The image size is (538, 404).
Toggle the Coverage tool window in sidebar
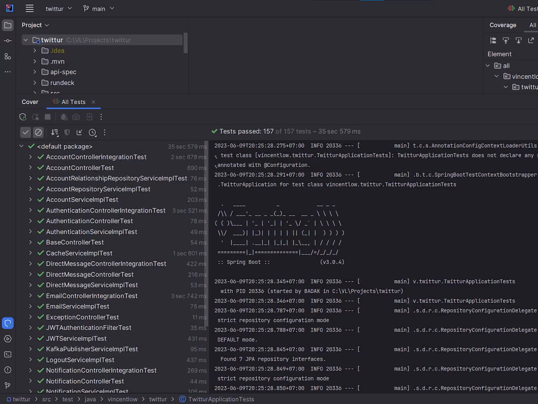pyautogui.click(x=8, y=323)
